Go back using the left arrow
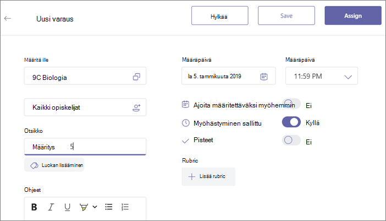The image size is (386, 221). coord(8,18)
